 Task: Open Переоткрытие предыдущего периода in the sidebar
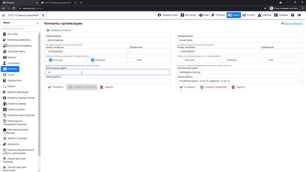click(x=15, y=123)
